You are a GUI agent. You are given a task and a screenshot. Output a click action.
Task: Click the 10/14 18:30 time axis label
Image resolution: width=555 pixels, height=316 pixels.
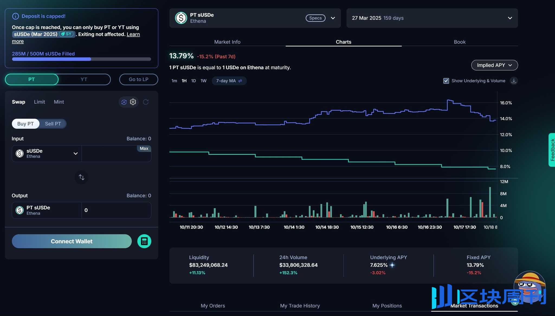coord(327,227)
